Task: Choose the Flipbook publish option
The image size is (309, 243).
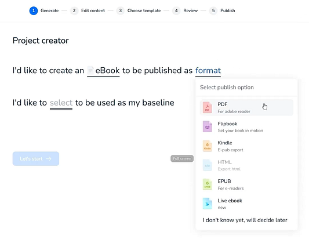Action: tap(246, 127)
